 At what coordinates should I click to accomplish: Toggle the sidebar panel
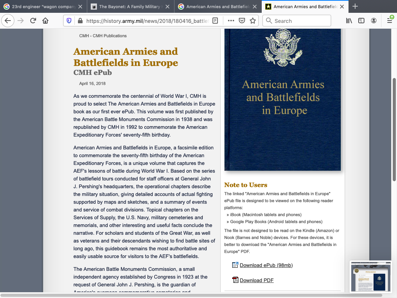(x=361, y=21)
